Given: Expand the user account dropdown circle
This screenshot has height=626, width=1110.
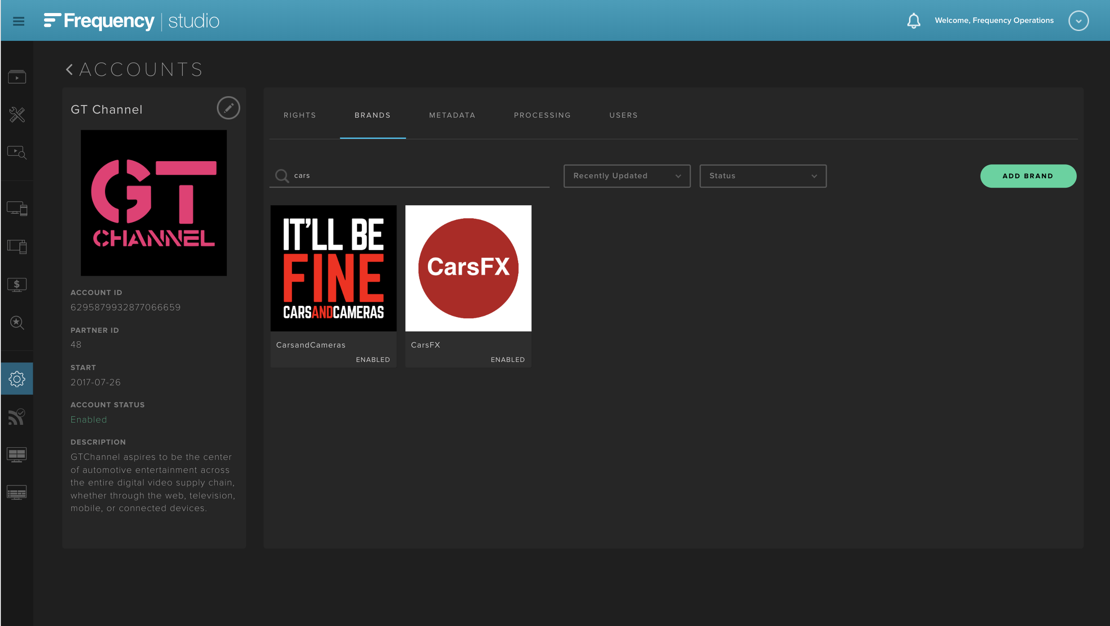Looking at the screenshot, I should pos(1079,21).
